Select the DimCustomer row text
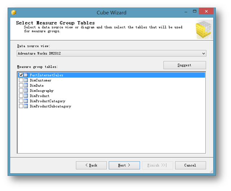This screenshot has height=191, width=231. tap(40, 80)
